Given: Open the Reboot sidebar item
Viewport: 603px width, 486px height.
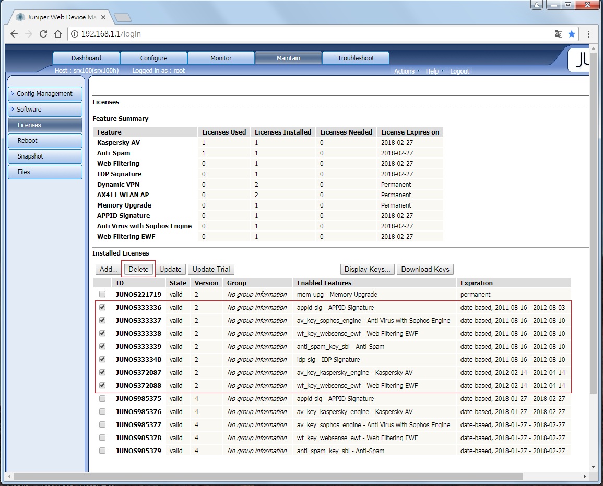Looking at the screenshot, I should point(45,141).
